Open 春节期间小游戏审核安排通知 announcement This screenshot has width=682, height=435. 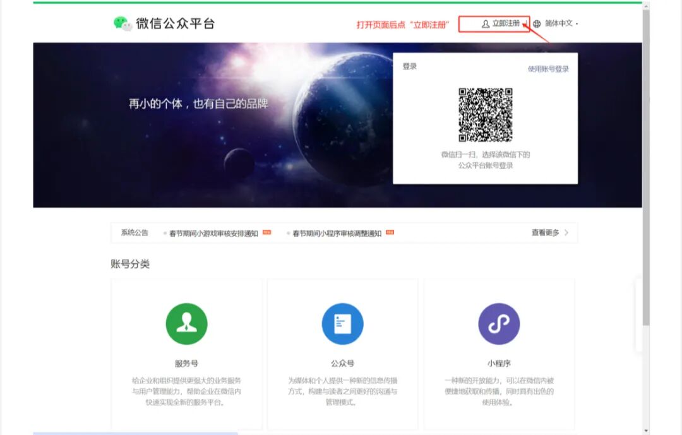click(x=213, y=234)
